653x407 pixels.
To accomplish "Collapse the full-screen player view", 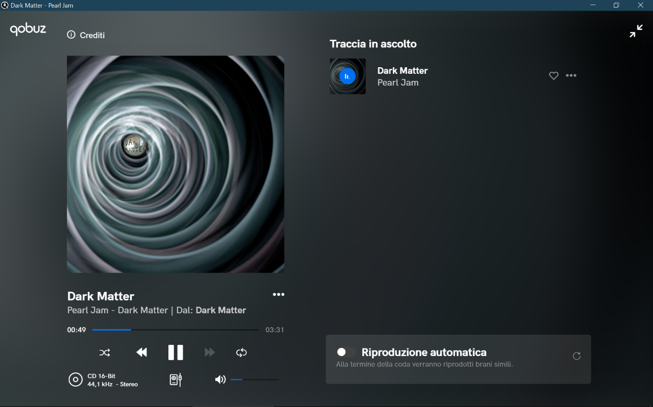I will (636, 31).
